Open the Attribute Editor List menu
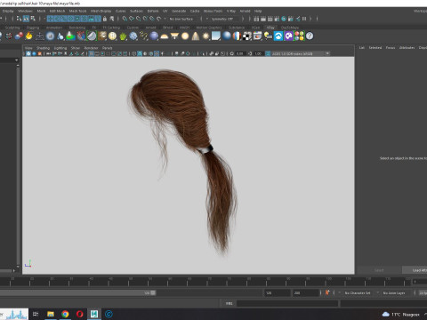The width and height of the screenshot is (427, 320). 362,47
